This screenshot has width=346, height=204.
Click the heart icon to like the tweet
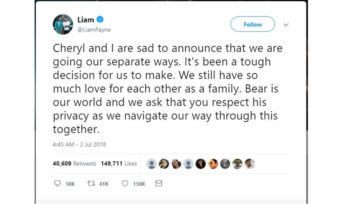pos(124,183)
